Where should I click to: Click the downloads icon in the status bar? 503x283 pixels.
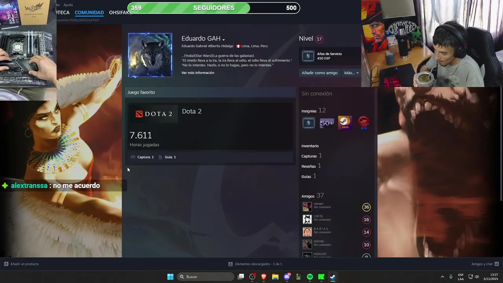pyautogui.click(x=230, y=264)
